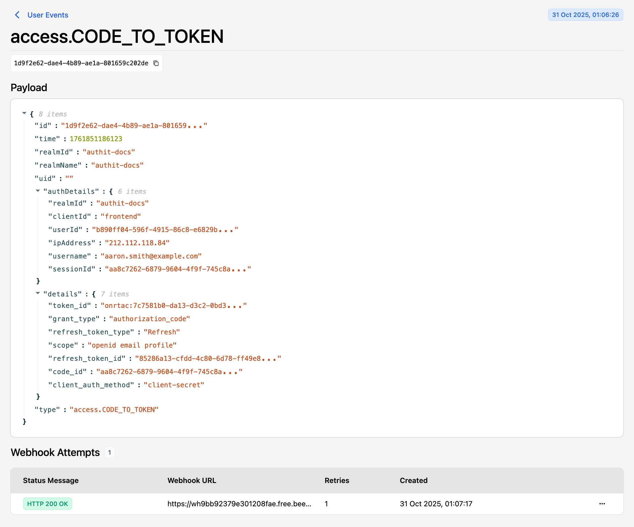
Task: Click the event ID text field
Action: pos(81,63)
